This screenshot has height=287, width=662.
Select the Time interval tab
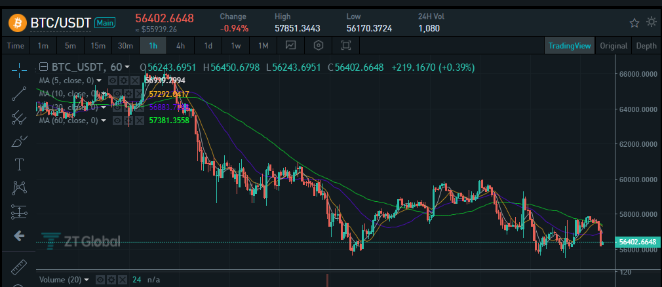tap(15, 46)
